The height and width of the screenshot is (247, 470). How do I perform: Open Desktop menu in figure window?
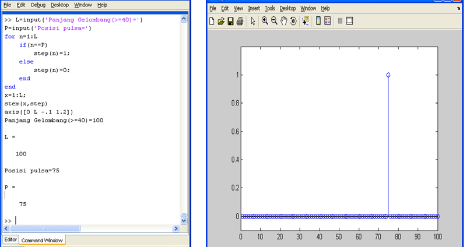pyautogui.click(x=287, y=8)
